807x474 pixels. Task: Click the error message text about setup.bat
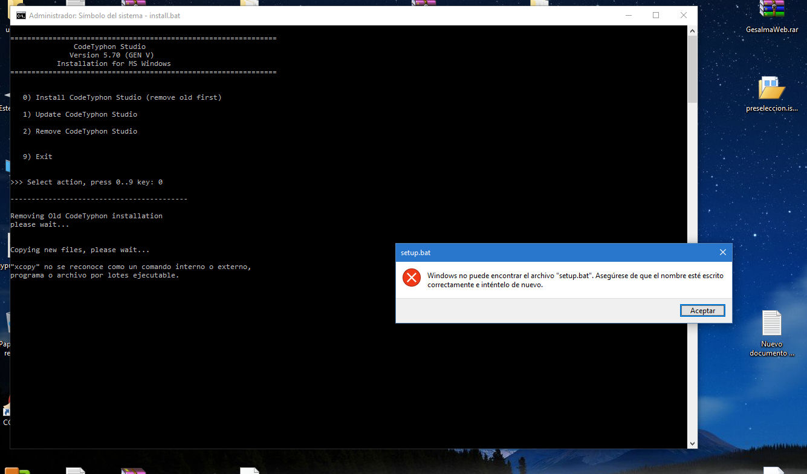[575, 280]
